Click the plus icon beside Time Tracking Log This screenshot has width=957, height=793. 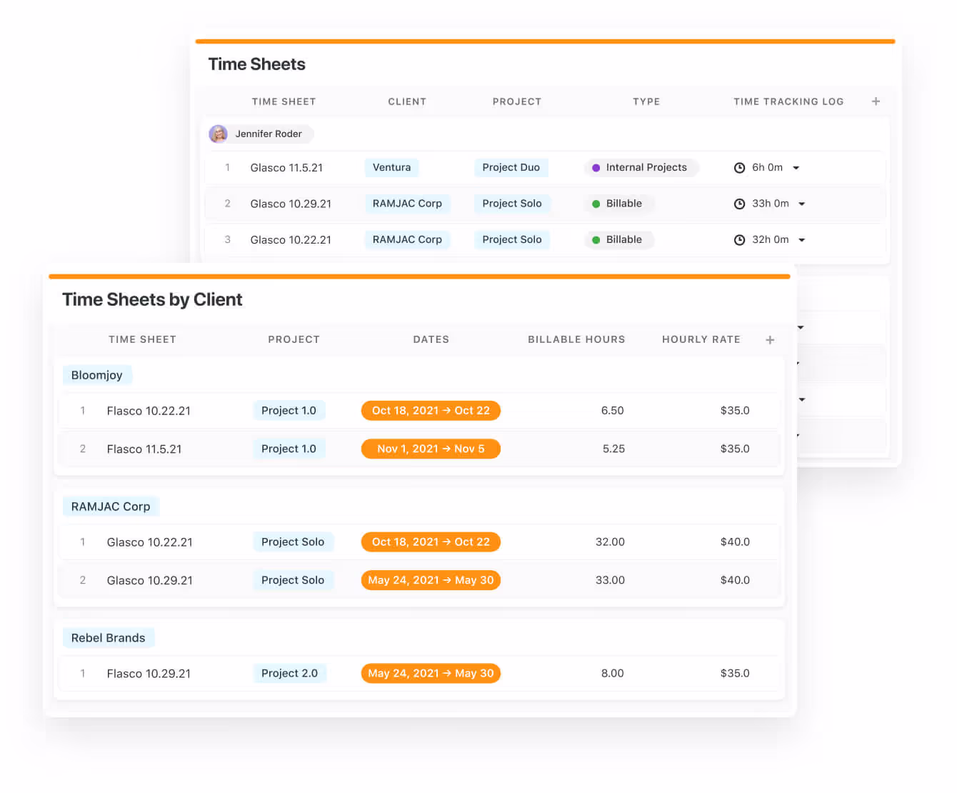pyautogui.click(x=876, y=101)
